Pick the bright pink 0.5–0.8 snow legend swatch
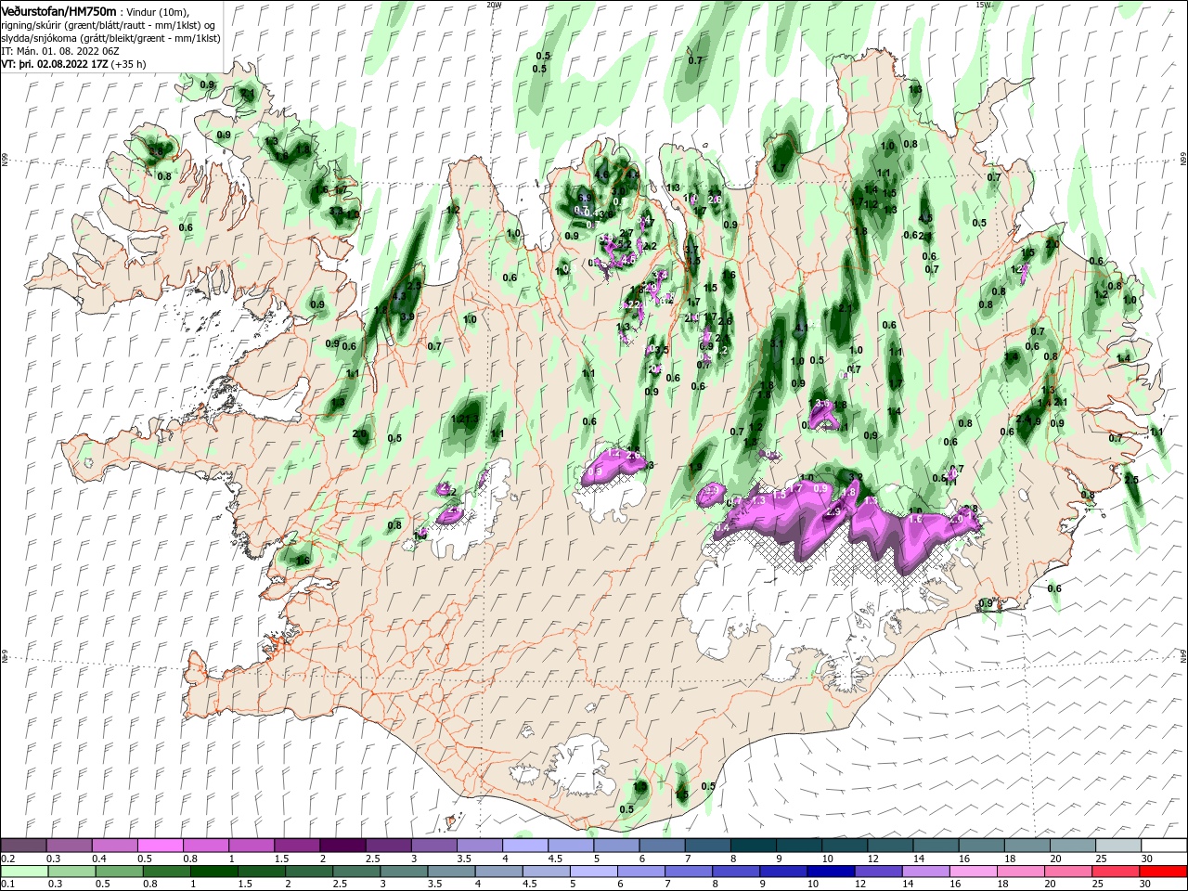Image resolution: width=1188 pixels, height=891 pixels. pyautogui.click(x=161, y=846)
